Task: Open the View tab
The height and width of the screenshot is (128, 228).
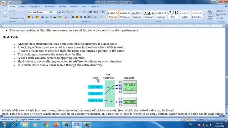Action: pyautogui.click(x=84, y=6)
